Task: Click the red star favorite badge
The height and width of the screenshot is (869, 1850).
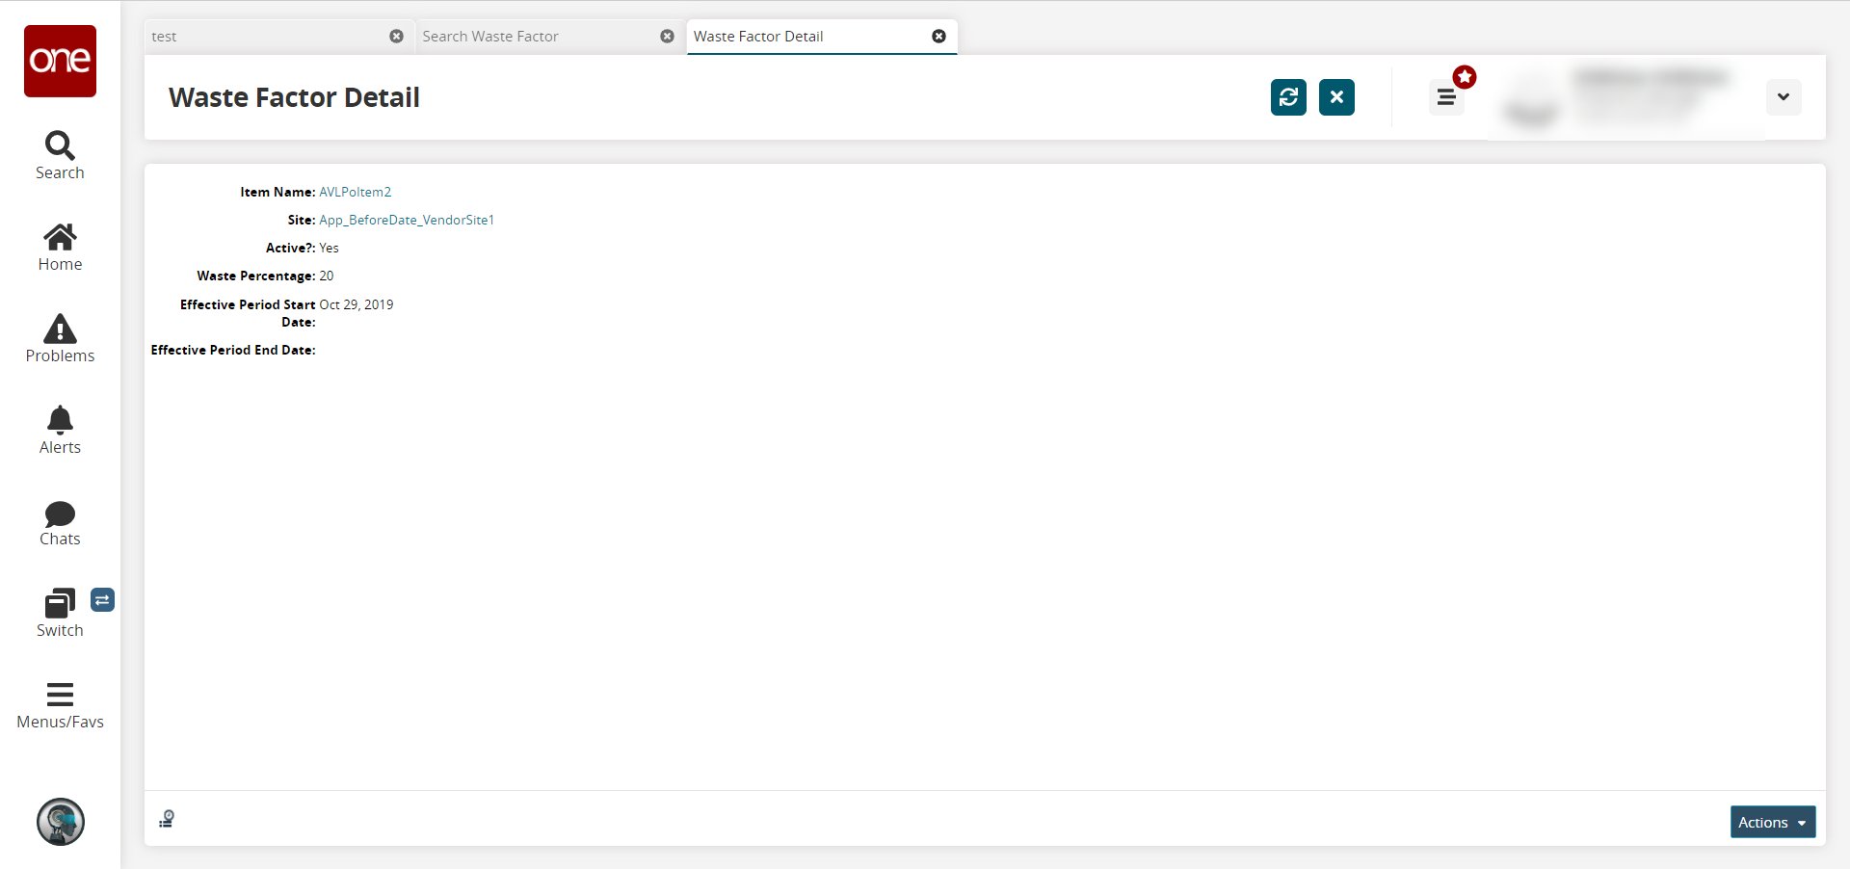Action: tap(1465, 77)
